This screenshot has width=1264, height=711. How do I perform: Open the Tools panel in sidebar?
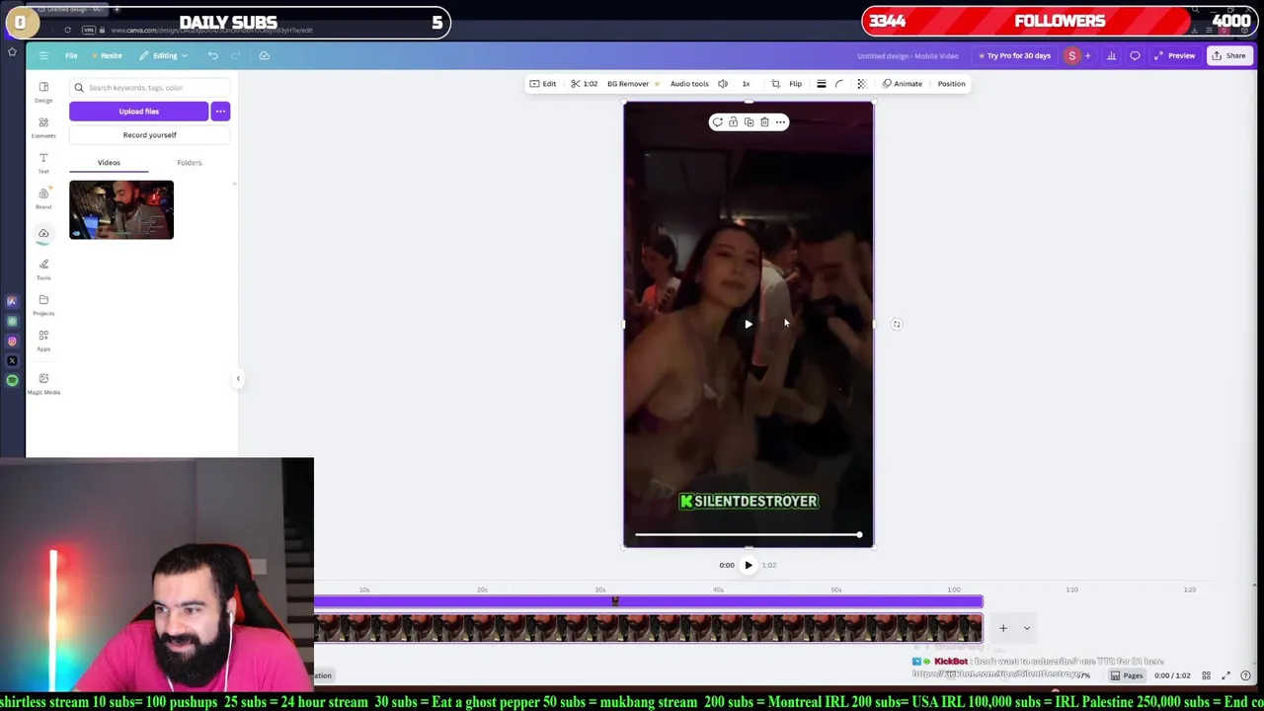[x=43, y=269]
